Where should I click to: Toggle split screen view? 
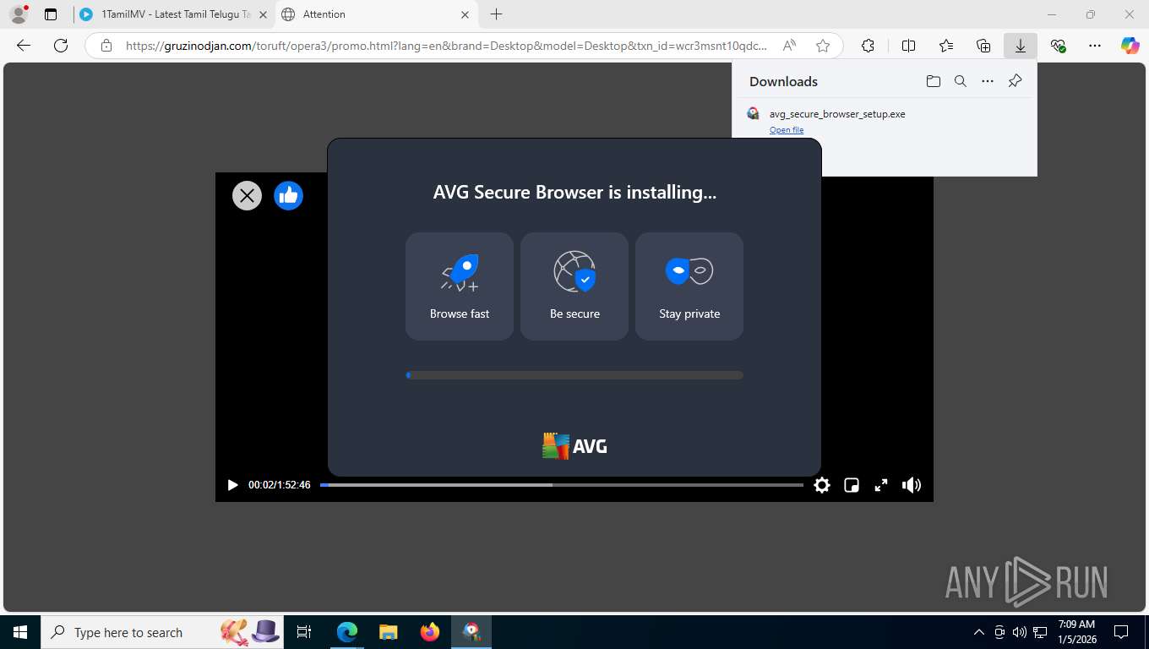(x=909, y=46)
